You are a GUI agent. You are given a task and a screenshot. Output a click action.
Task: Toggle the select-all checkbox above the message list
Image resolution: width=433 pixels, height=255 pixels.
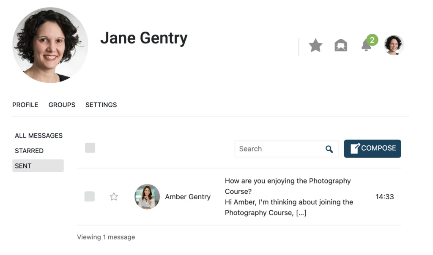tap(90, 148)
